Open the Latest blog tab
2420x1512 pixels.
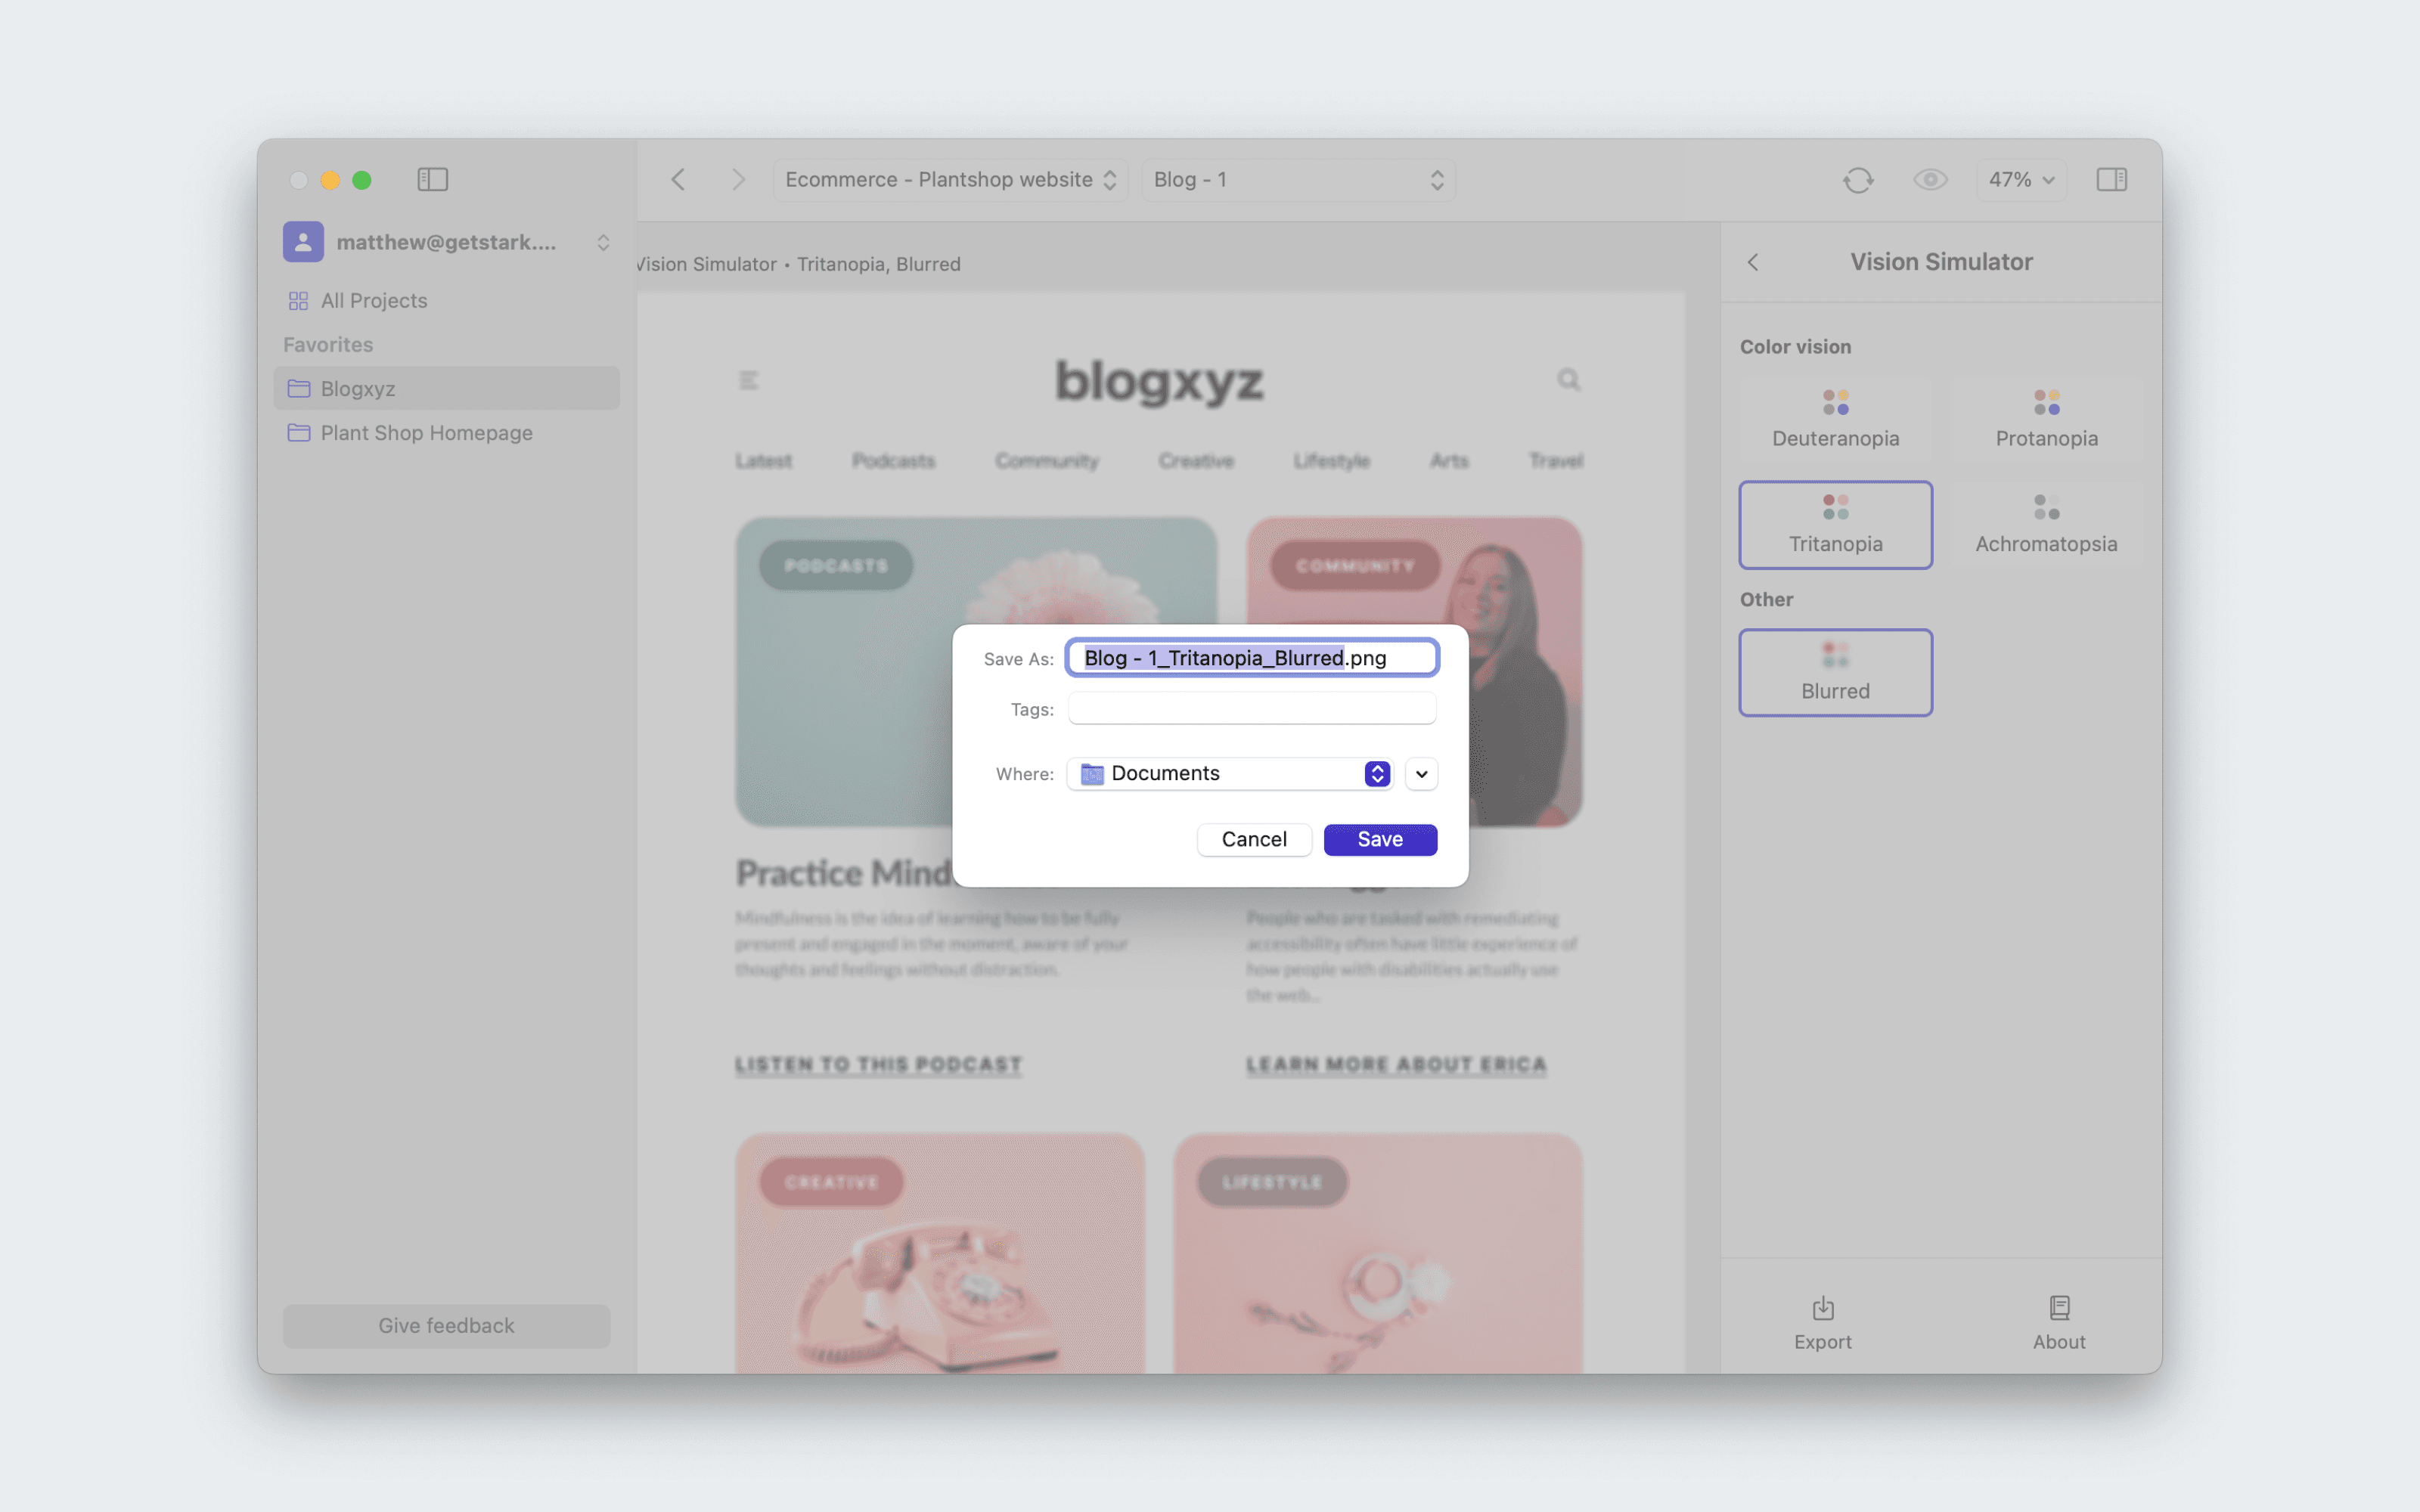point(764,461)
